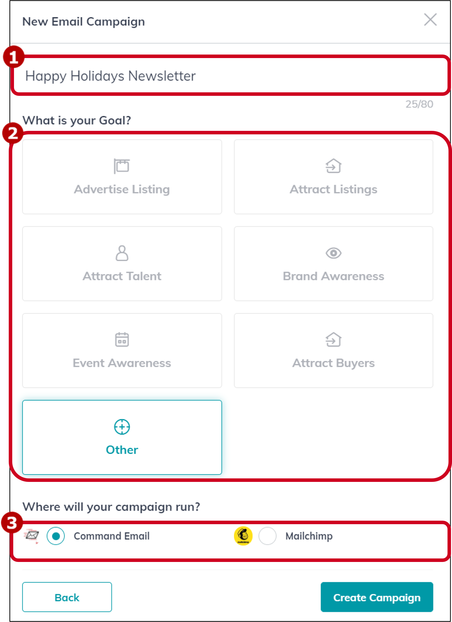Click the Brand Awareness eye icon
The image size is (452, 622).
(x=333, y=253)
